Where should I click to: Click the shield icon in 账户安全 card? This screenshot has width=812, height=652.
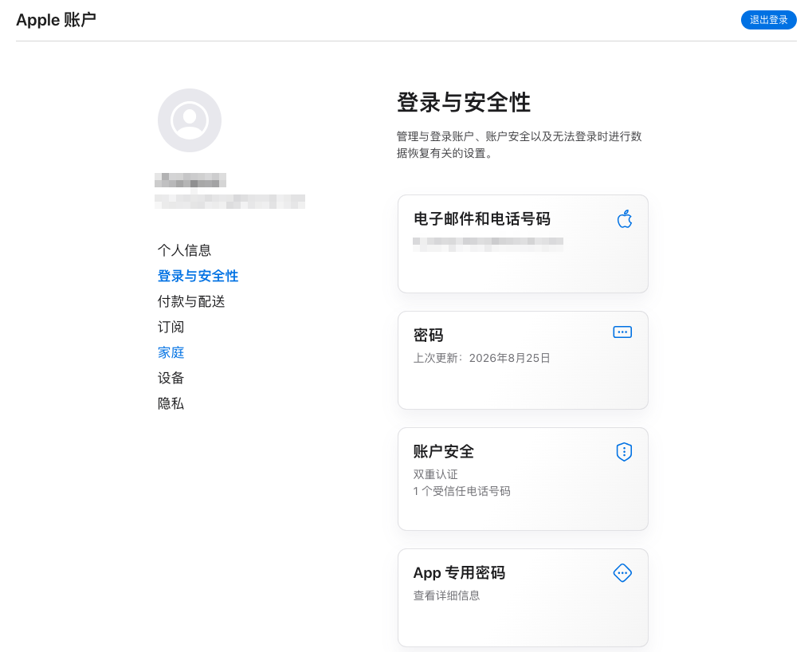pyautogui.click(x=624, y=452)
